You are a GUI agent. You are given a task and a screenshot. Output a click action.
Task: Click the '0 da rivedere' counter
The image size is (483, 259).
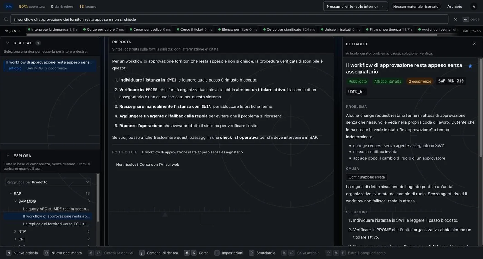tap(62, 6)
